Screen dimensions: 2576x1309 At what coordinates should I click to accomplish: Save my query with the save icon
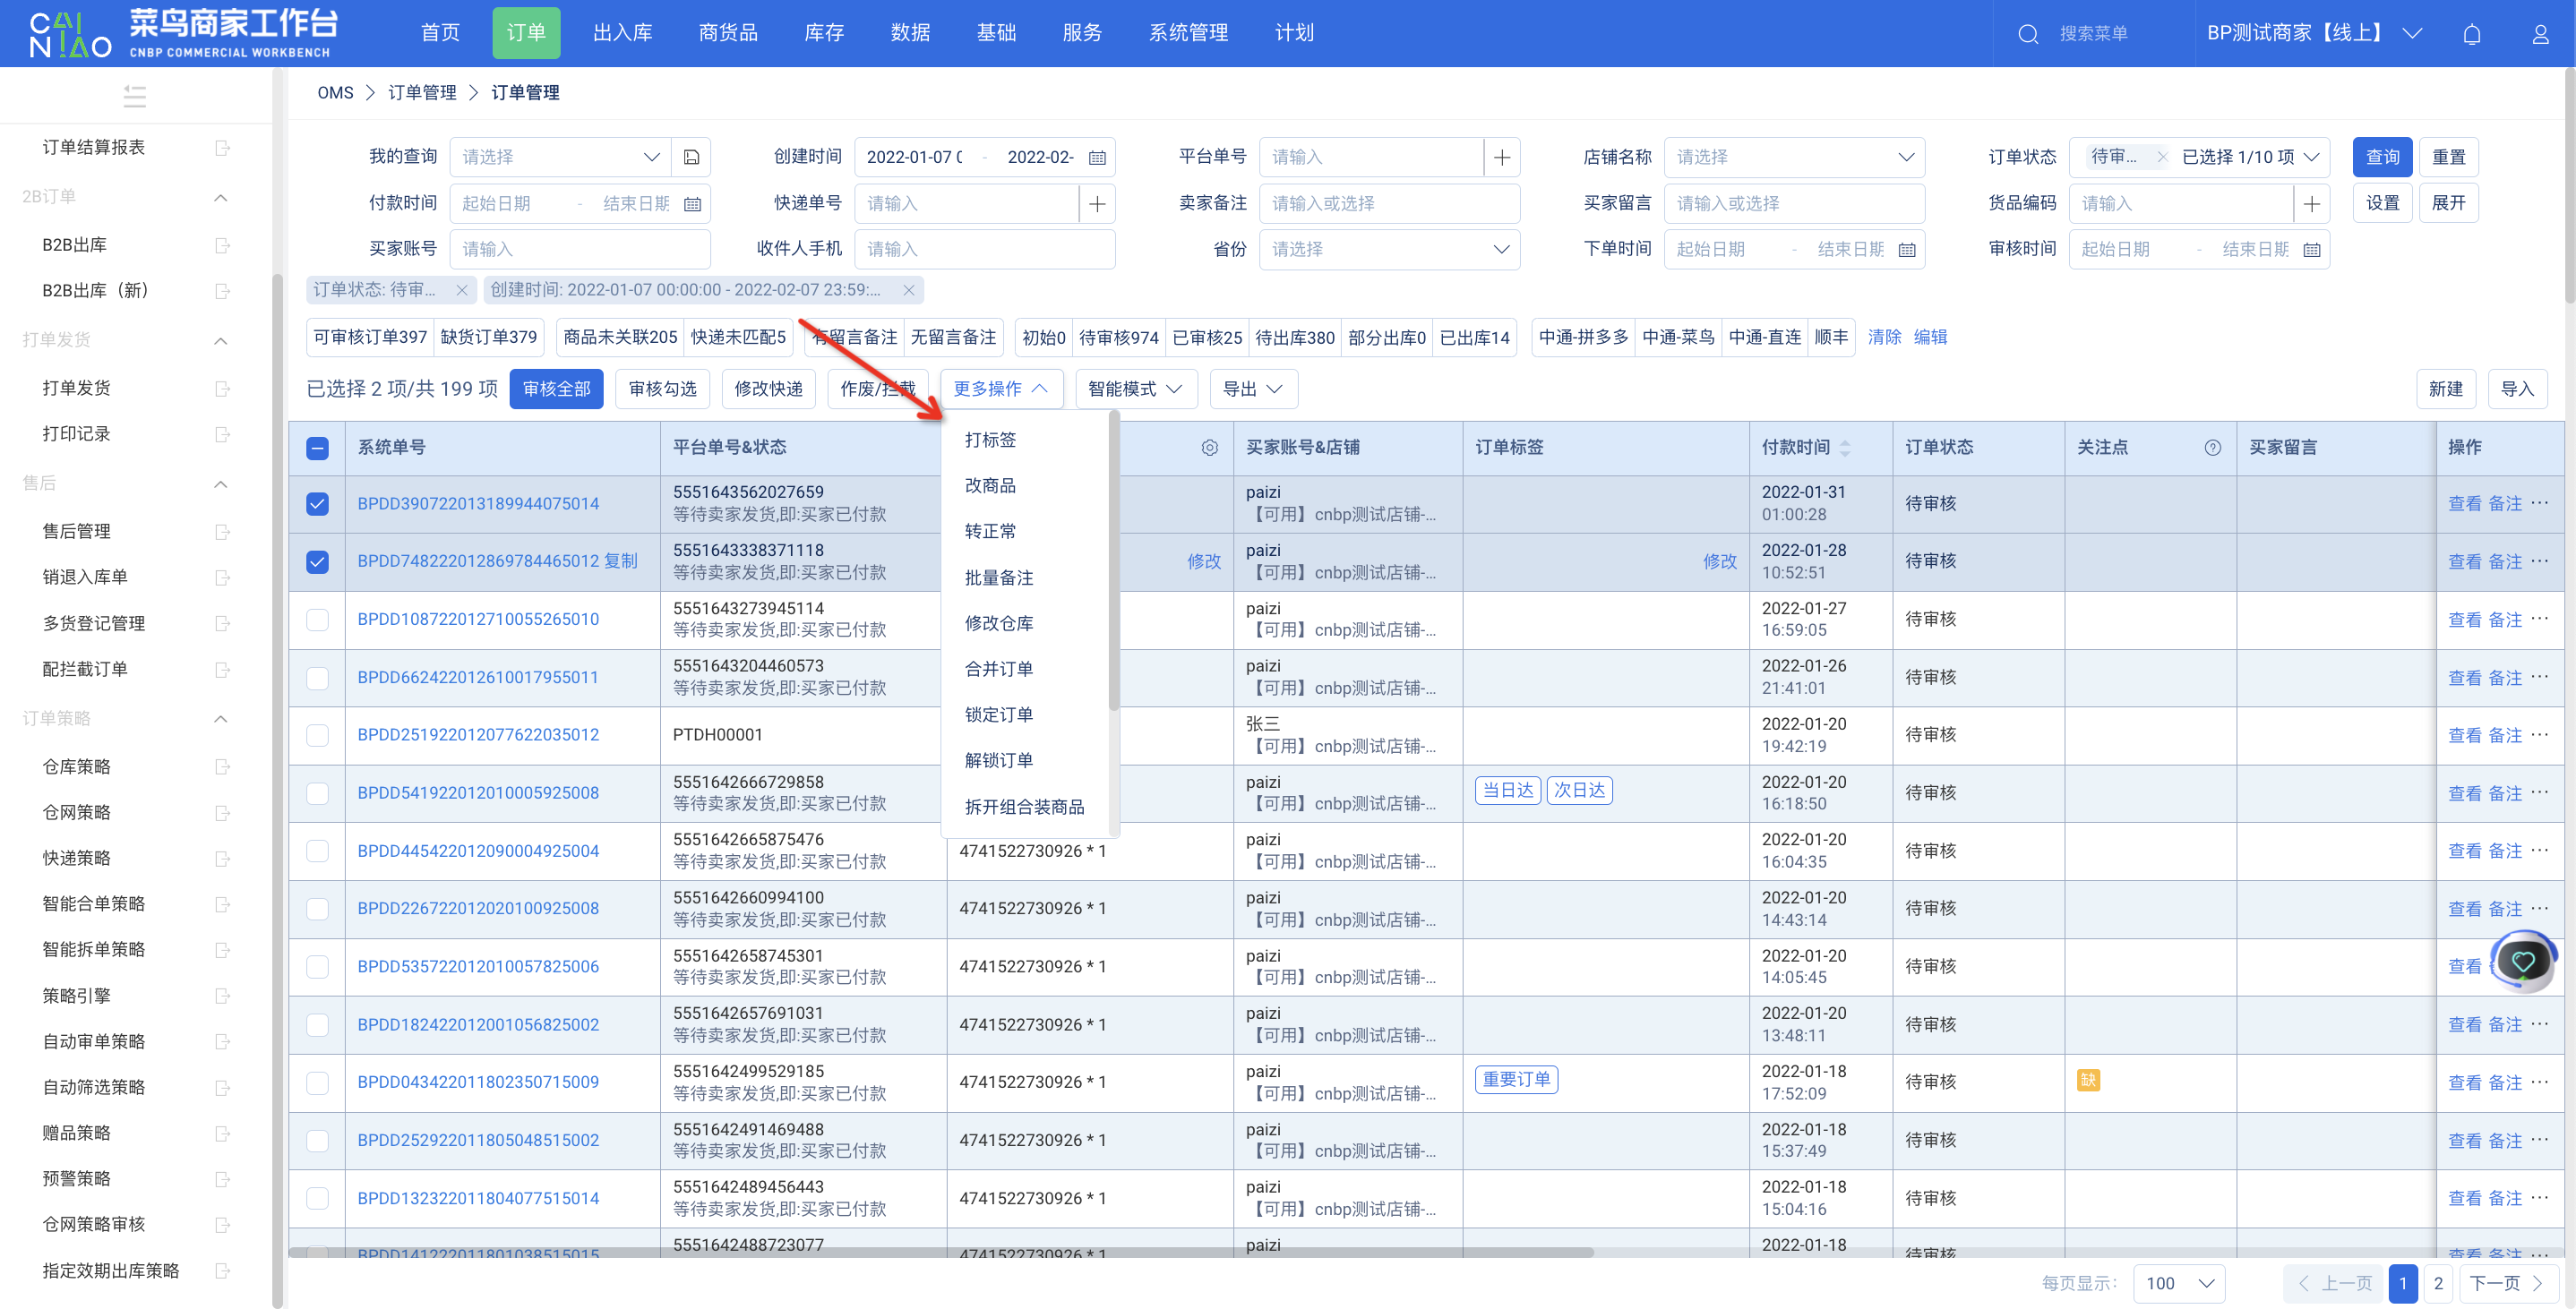(691, 157)
